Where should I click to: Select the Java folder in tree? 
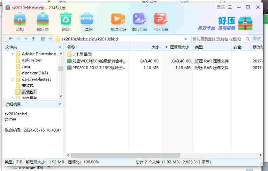click(x=26, y=67)
